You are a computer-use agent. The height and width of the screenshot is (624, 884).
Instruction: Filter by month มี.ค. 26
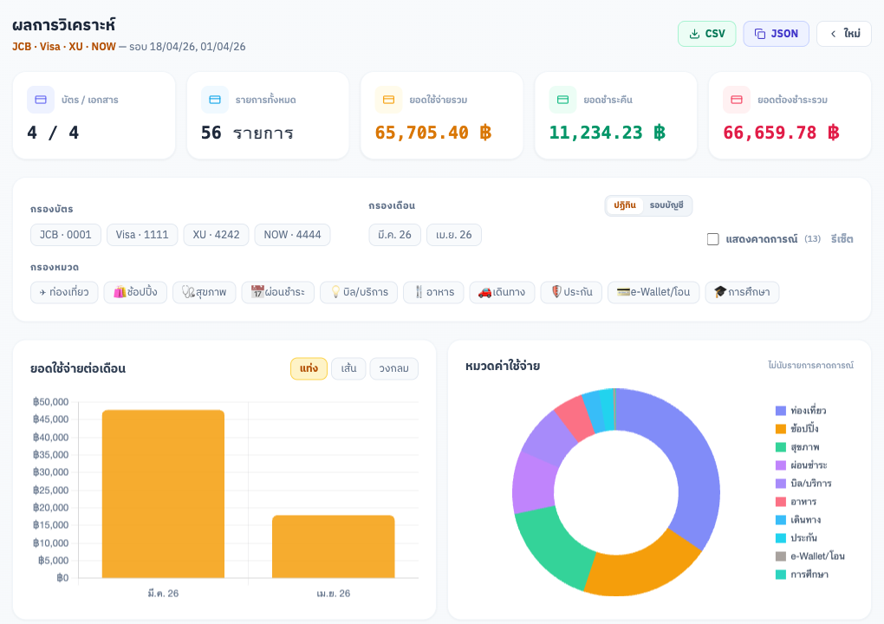pos(394,235)
